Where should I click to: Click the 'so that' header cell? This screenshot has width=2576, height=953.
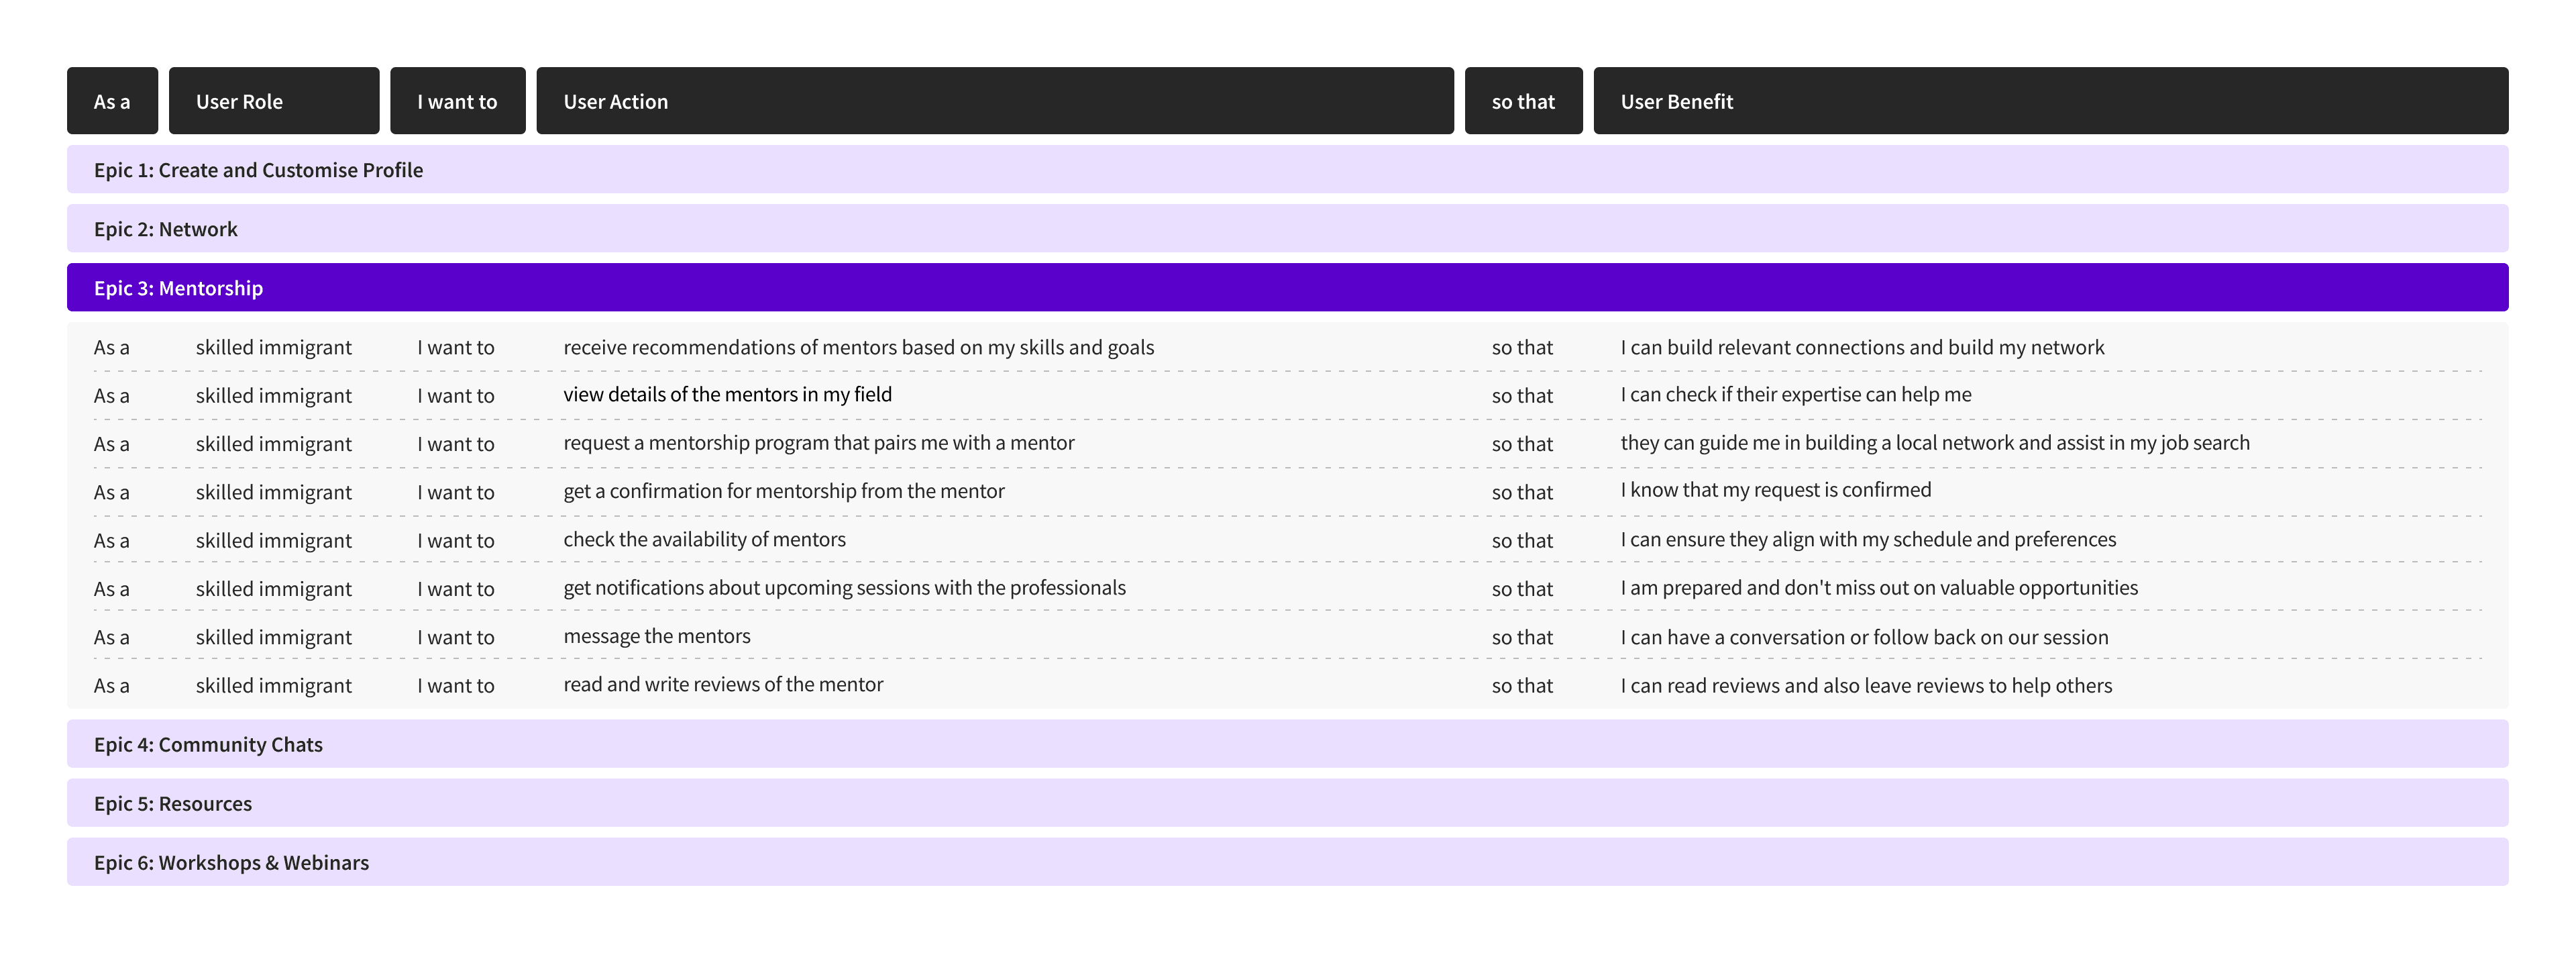click(x=1522, y=101)
